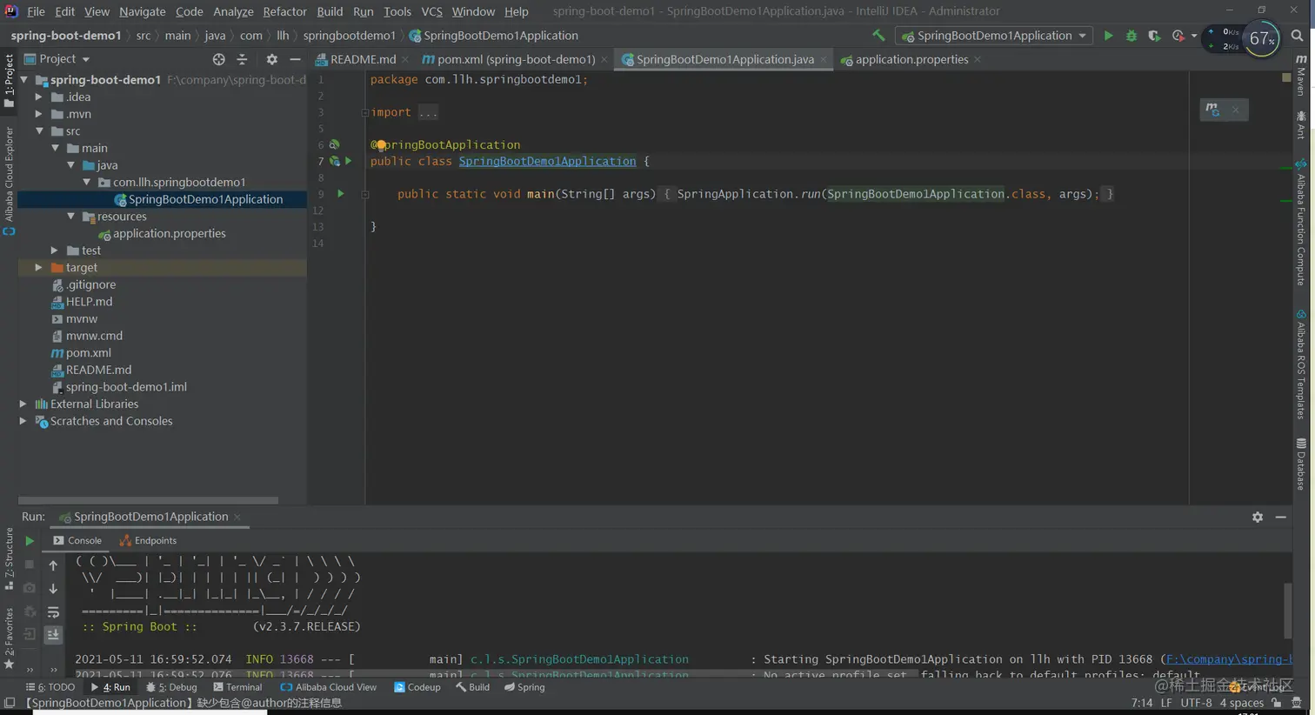This screenshot has height=715, width=1315.
Task: Click the Profiler run icon in the top toolbar
Action: pos(1178,36)
